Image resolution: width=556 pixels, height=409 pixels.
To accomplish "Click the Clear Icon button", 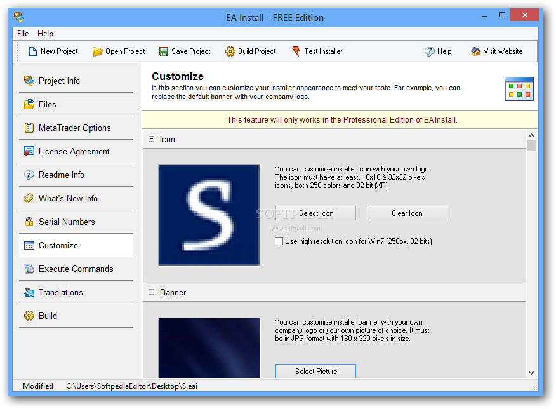I will [x=407, y=213].
